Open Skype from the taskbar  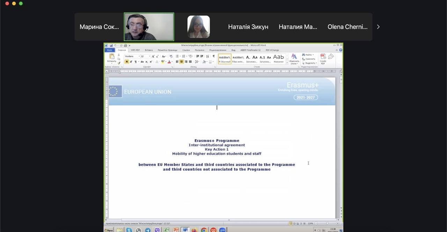pos(129,230)
